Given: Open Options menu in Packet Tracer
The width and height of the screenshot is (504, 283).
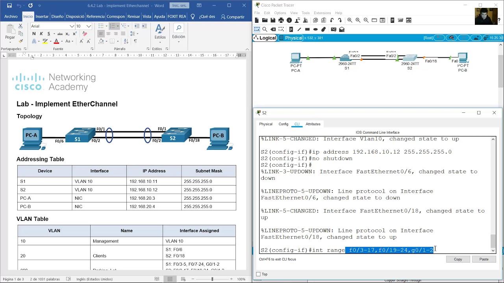Looking at the screenshot, I should (280, 13).
